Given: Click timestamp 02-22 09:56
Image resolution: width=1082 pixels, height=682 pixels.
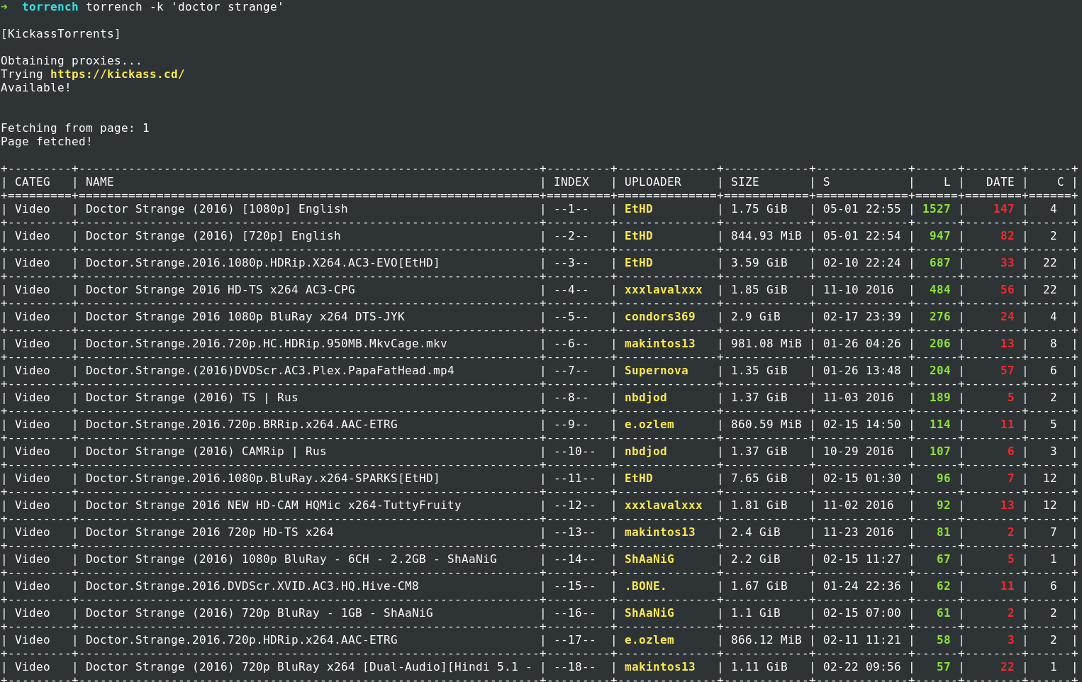Looking at the screenshot, I should coord(862,666).
